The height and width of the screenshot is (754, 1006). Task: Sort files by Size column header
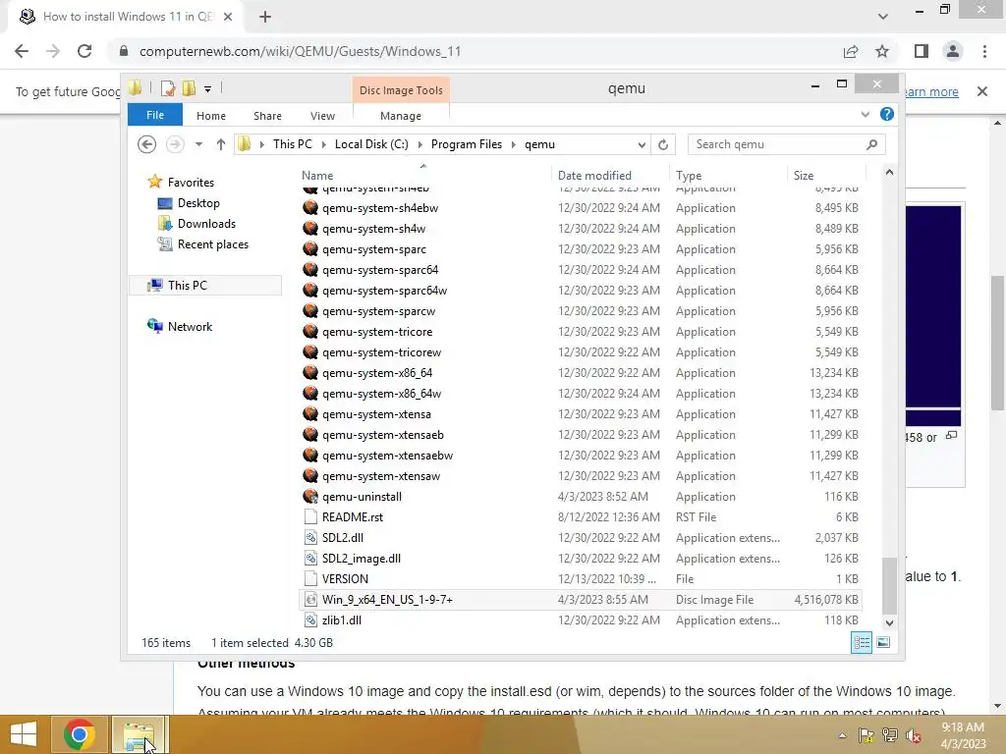click(x=826, y=175)
